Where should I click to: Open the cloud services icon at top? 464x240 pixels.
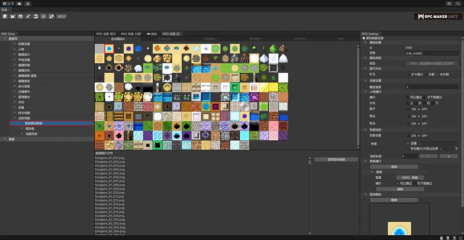click(x=19, y=3)
